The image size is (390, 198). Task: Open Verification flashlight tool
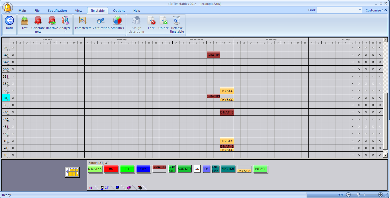pos(101,21)
